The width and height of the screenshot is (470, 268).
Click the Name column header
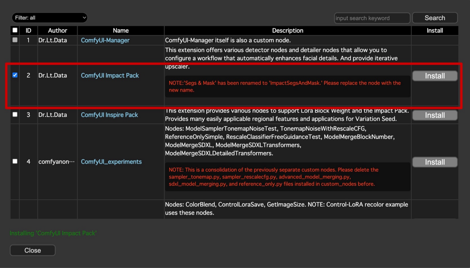(121, 30)
